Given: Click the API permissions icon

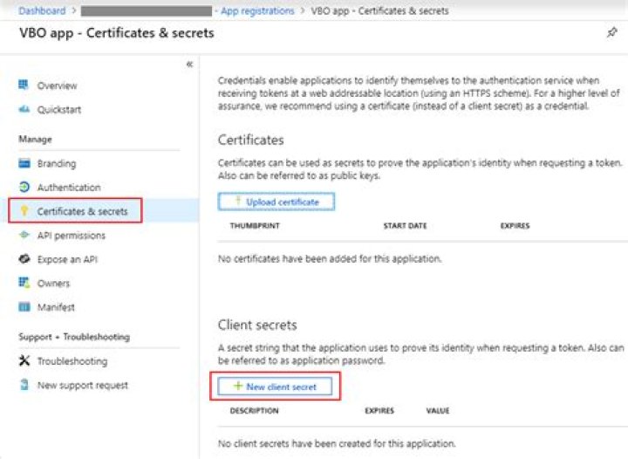Looking at the screenshot, I should [x=24, y=236].
